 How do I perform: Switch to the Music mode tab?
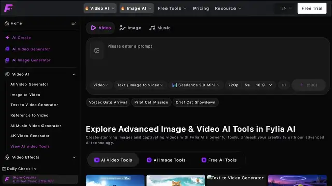click(160, 28)
